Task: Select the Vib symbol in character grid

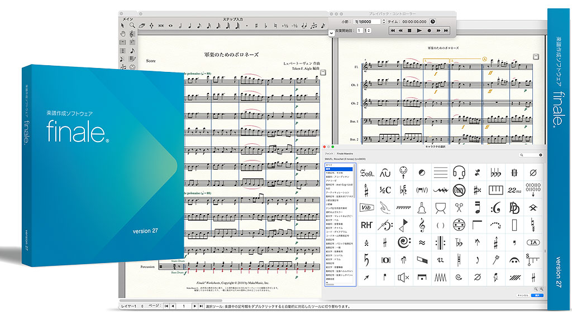Action: click(366, 207)
